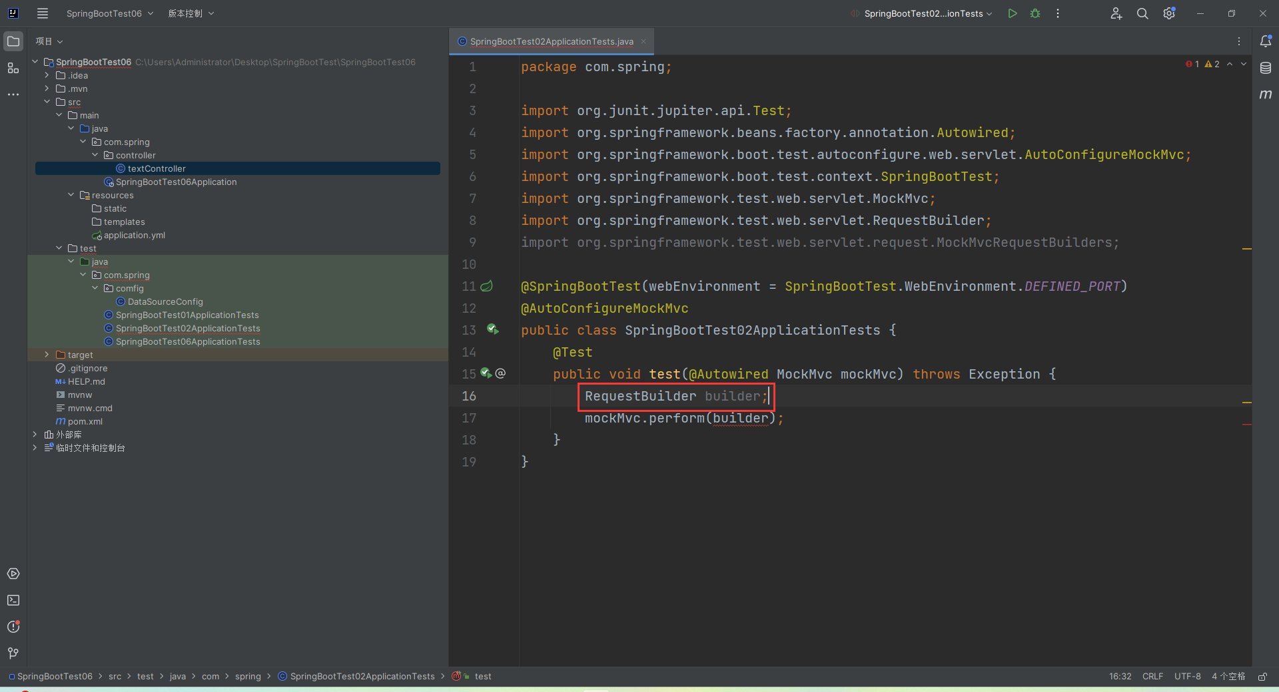The height and width of the screenshot is (692, 1279).
Task: Open the Structure tool window icon
Action: 13,68
